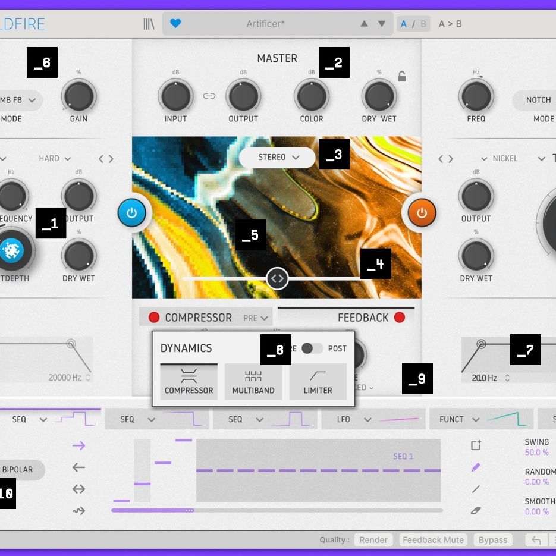Select the pencil draw tool in the sequencer
This screenshot has height=556, width=556.
click(475, 467)
